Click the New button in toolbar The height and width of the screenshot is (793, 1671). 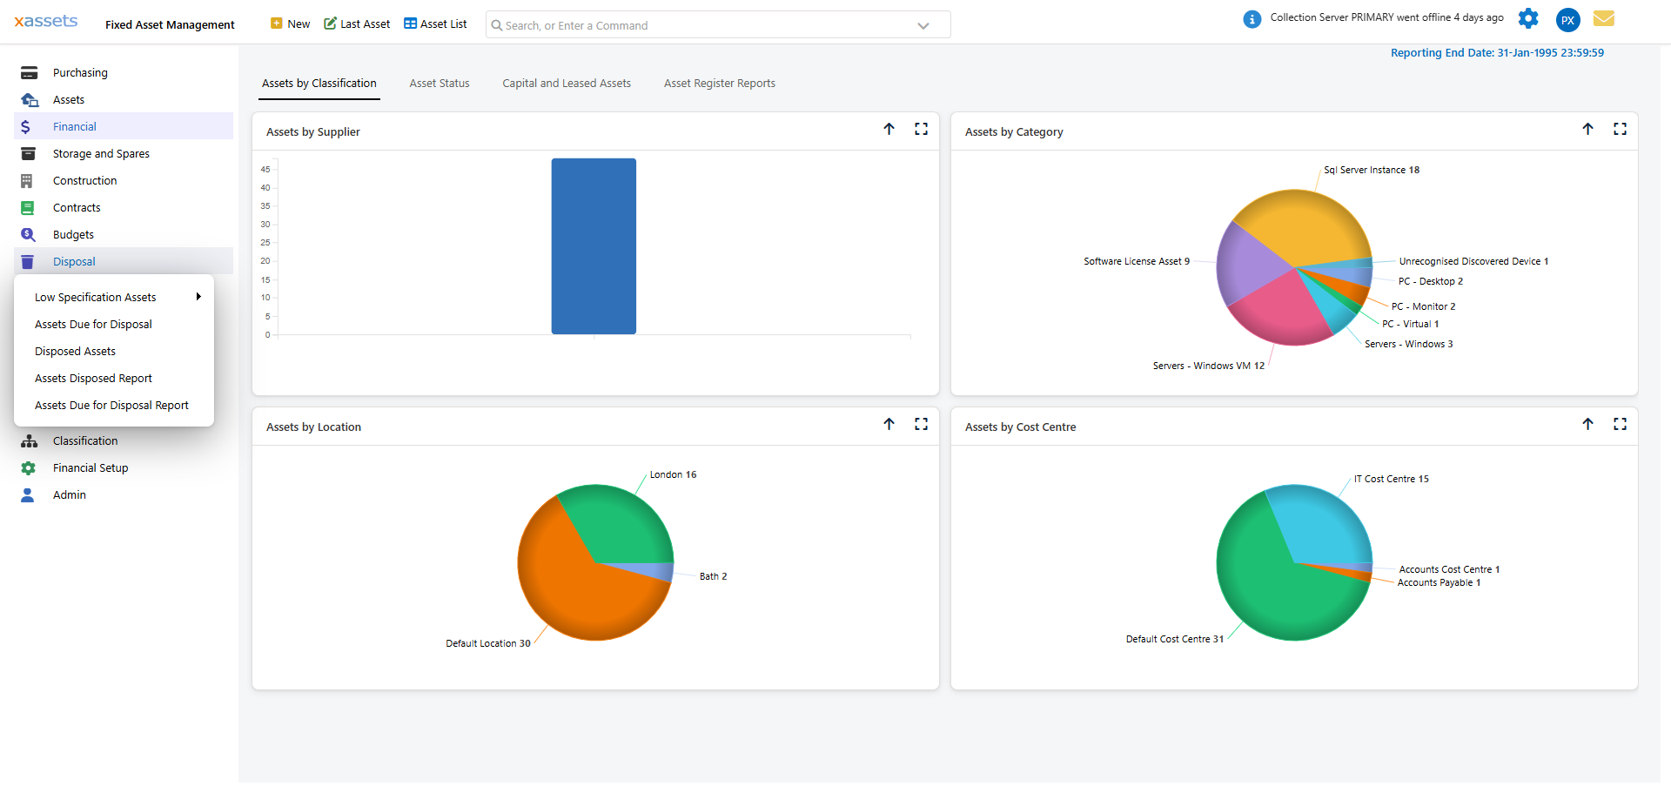click(291, 24)
